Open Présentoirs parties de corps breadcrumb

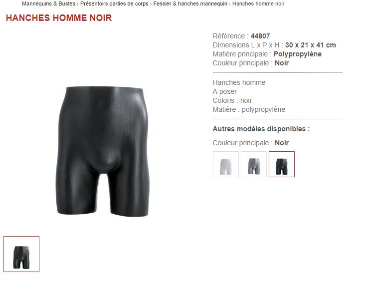click(114, 4)
